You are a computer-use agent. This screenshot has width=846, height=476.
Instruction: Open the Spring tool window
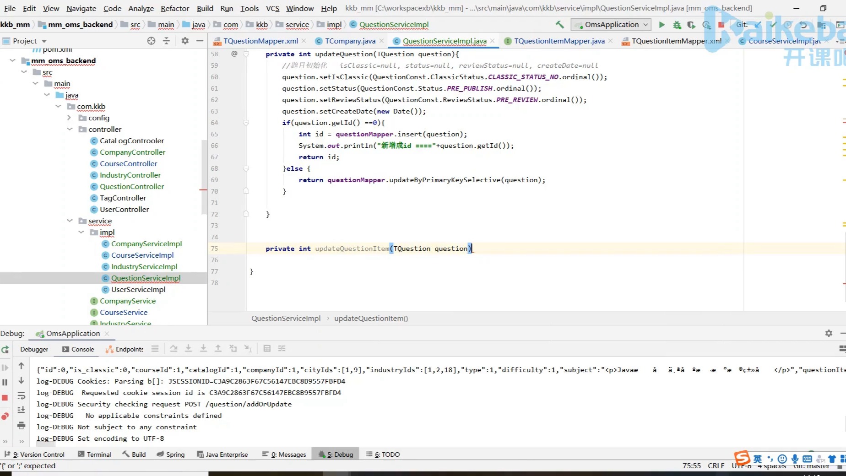pyautogui.click(x=170, y=454)
